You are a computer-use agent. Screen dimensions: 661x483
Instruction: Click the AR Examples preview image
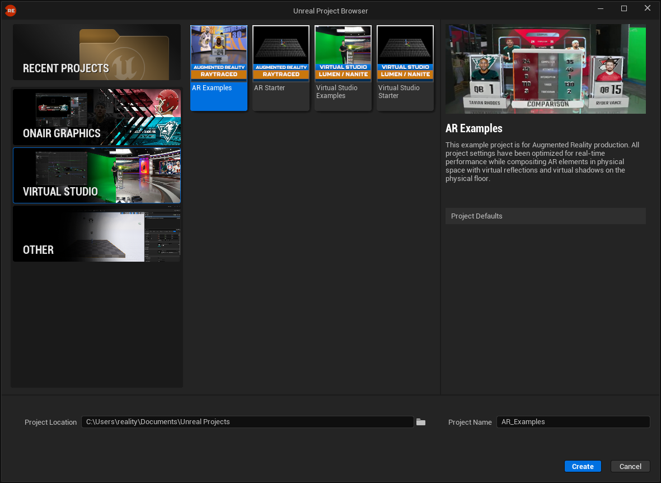tap(545, 69)
